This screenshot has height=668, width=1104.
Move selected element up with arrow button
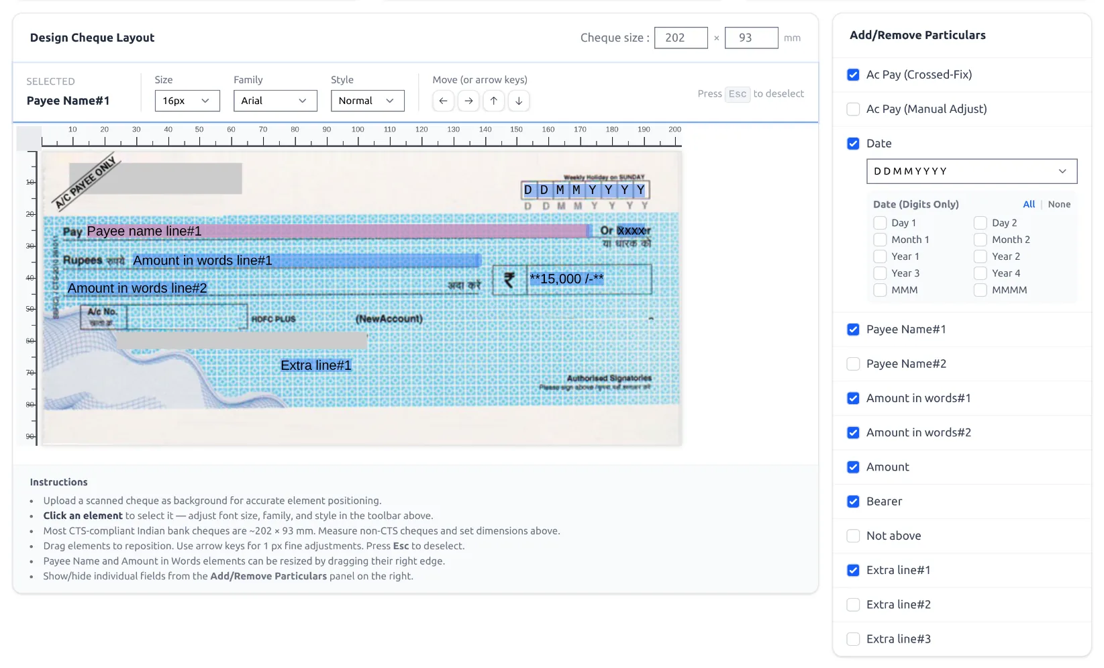(494, 101)
